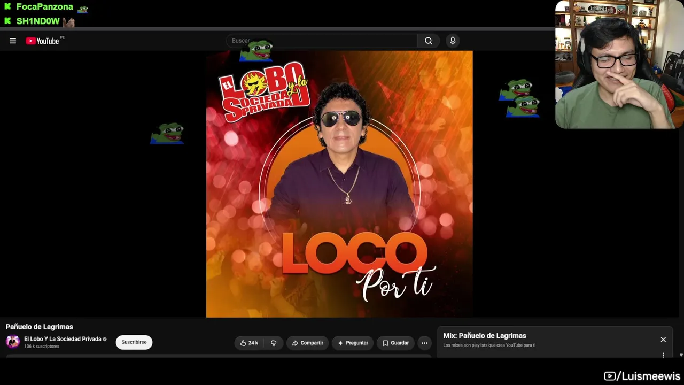Dislike the video
Image resolution: width=684 pixels, height=385 pixels.
click(274, 343)
